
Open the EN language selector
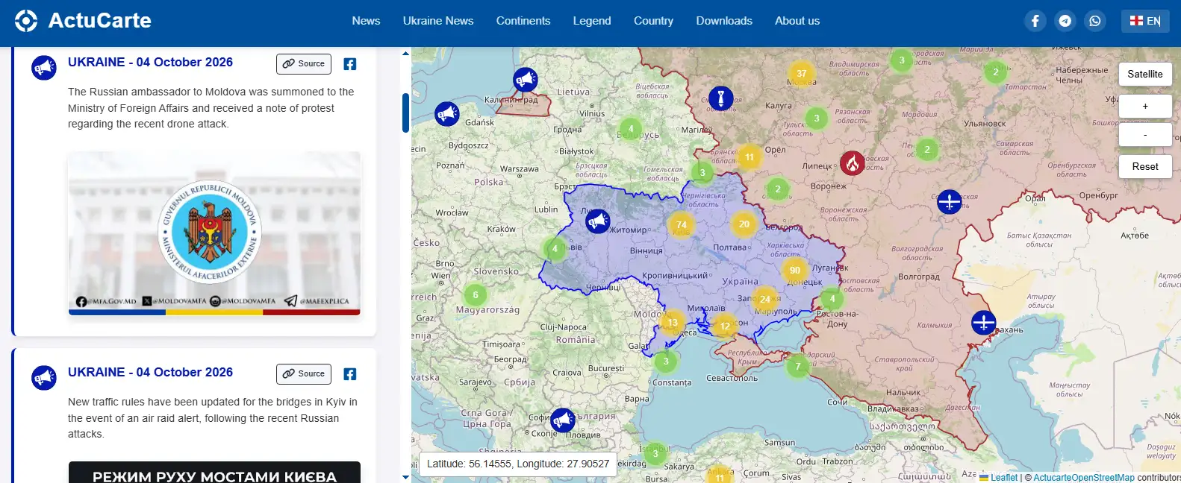coord(1145,21)
